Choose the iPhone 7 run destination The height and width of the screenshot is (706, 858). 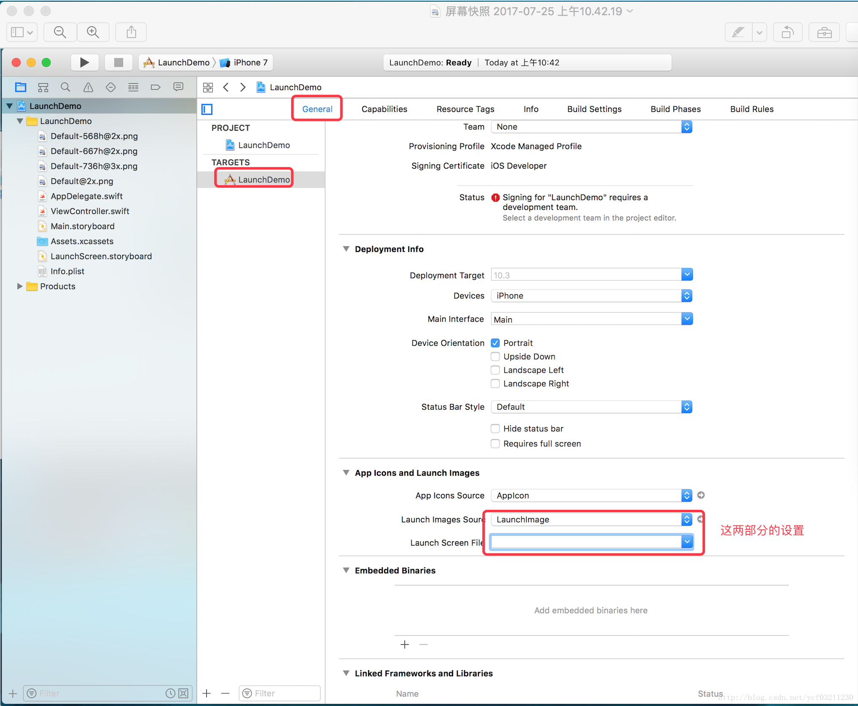[x=244, y=63]
